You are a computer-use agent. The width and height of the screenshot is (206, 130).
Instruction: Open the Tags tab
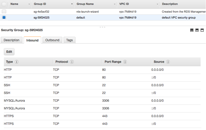point(69,40)
